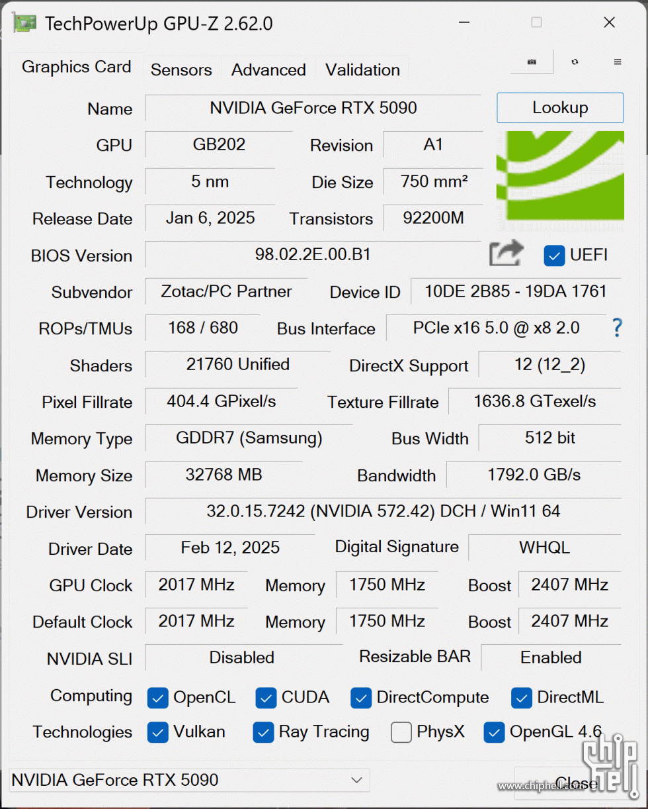Click the BIOS Version field
This screenshot has width=648, height=809.
(x=313, y=254)
